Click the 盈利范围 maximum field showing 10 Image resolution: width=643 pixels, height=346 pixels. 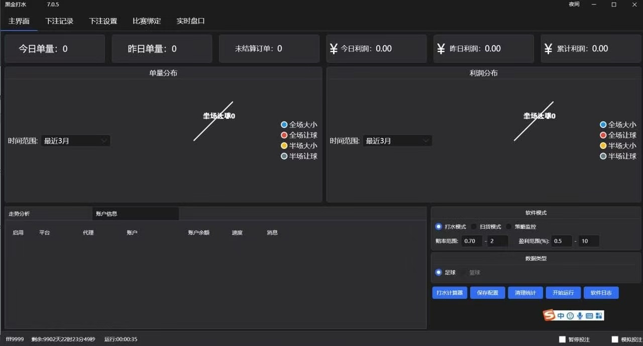[x=589, y=241]
